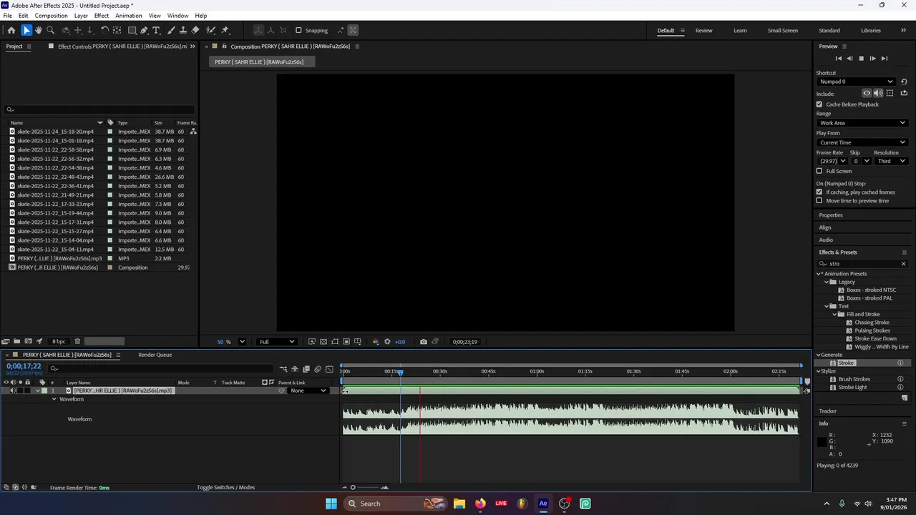Open File Explorer from Windows taskbar
Viewport: 916px width, 515px height.
click(x=459, y=504)
